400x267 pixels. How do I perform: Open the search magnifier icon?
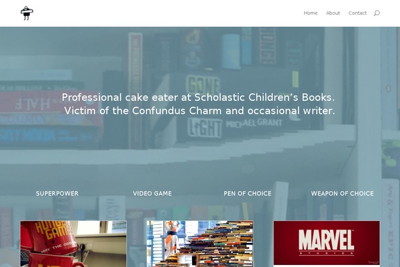pos(377,13)
